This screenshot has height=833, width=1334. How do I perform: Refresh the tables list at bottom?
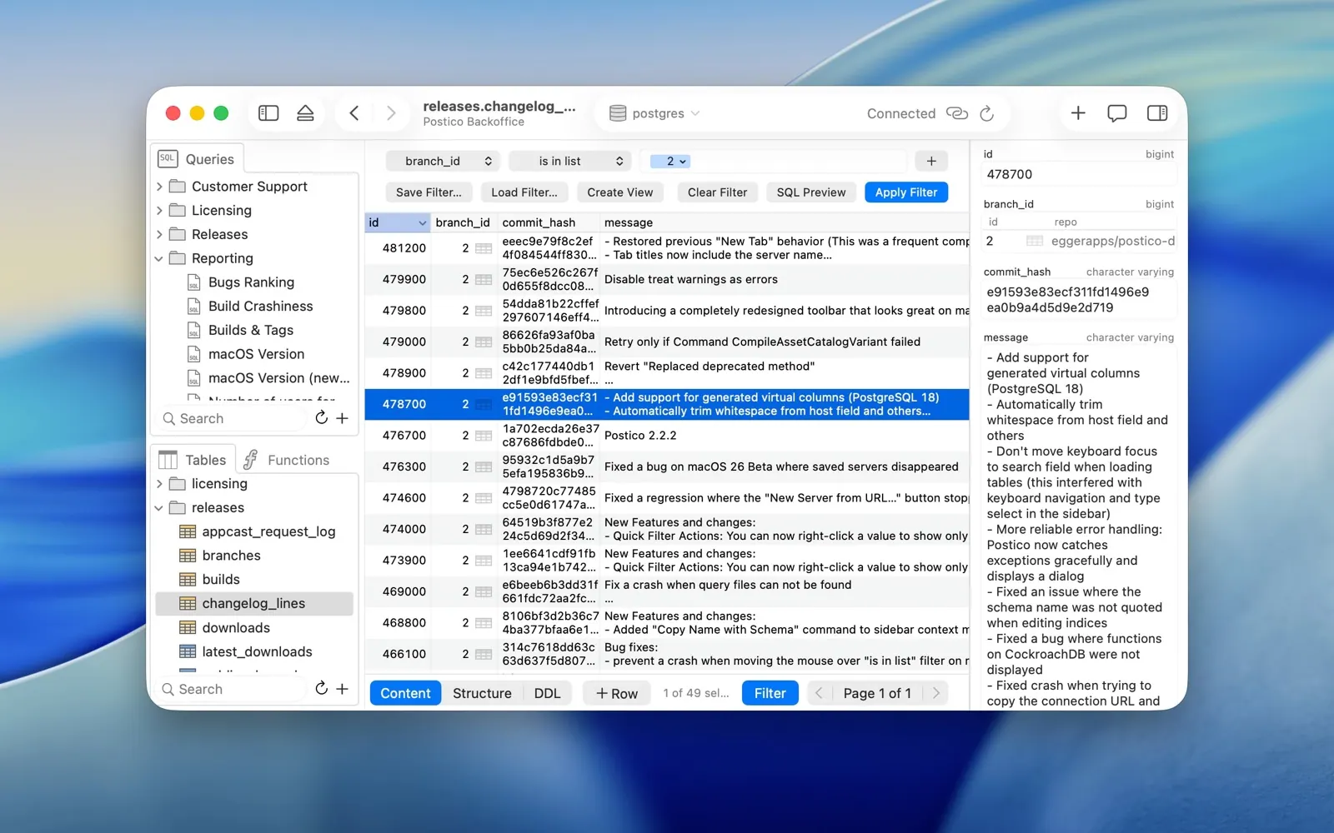(x=322, y=689)
